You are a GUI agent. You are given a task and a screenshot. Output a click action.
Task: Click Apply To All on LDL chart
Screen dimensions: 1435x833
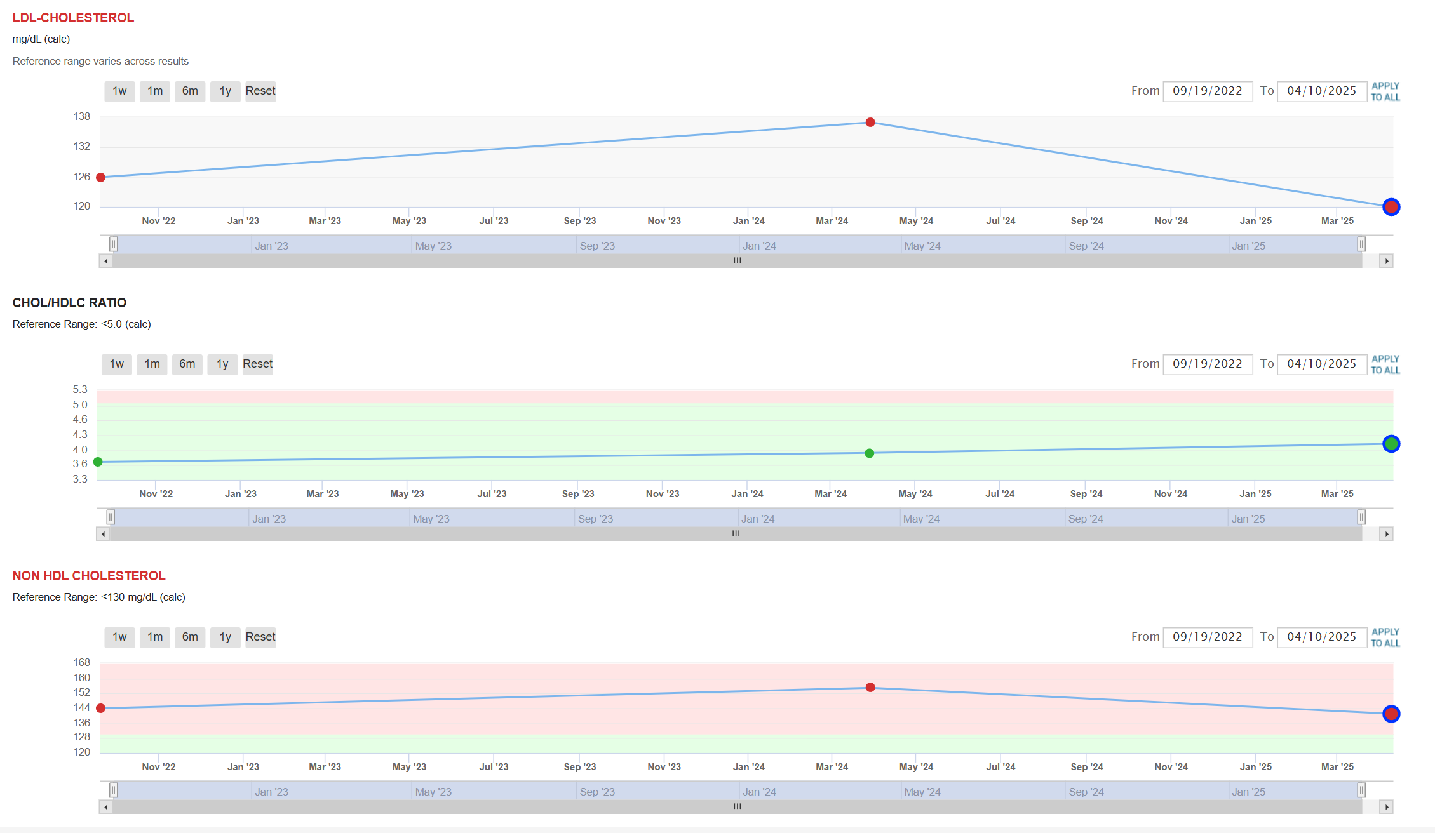coord(1385,91)
